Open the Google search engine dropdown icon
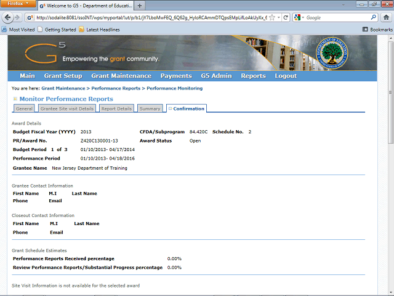Image resolution: width=394 pixels, height=296 pixels. (x=299, y=17)
